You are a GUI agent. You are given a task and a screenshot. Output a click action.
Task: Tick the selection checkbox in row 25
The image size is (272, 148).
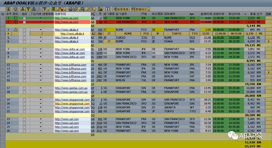pyautogui.click(x=24, y=127)
